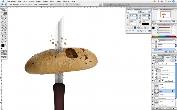Select the Brush tool

tap(5, 22)
